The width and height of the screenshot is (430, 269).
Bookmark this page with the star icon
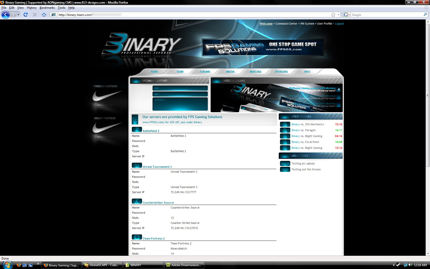[x=333, y=15]
